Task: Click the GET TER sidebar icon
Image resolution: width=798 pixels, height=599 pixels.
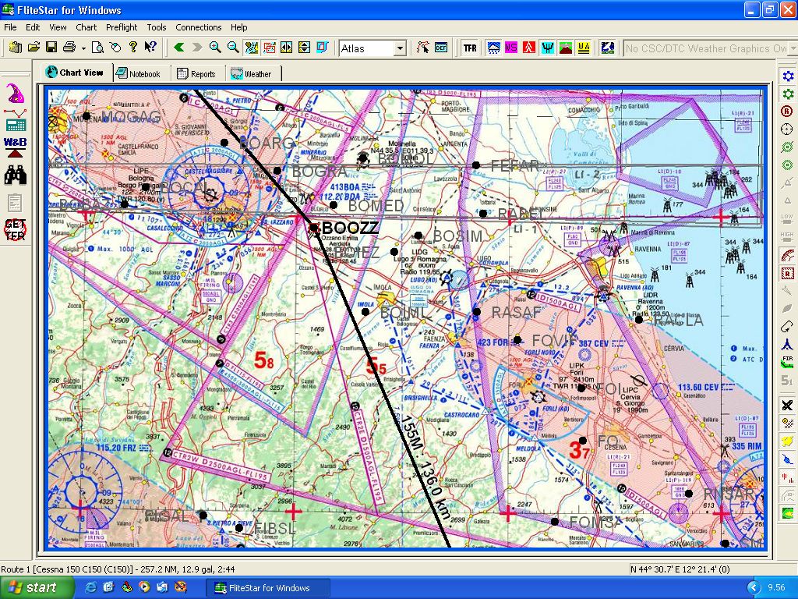Action: click(16, 230)
